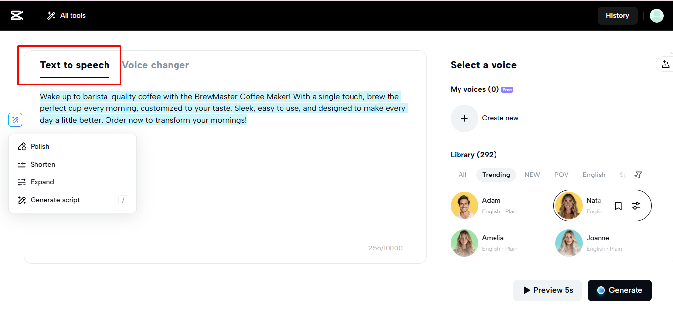Select the Amelia voice thumbnail
Image resolution: width=673 pixels, height=317 pixels.
coord(464,243)
